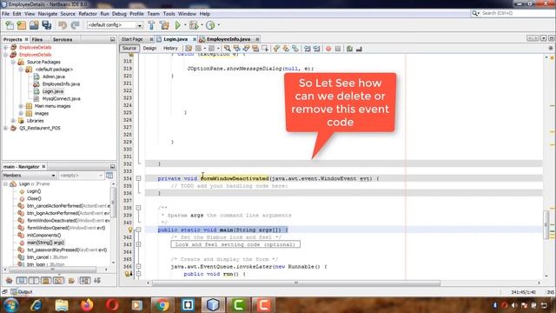The image size is (556, 313).
Task: Expand the images package node
Action: pos(21,114)
